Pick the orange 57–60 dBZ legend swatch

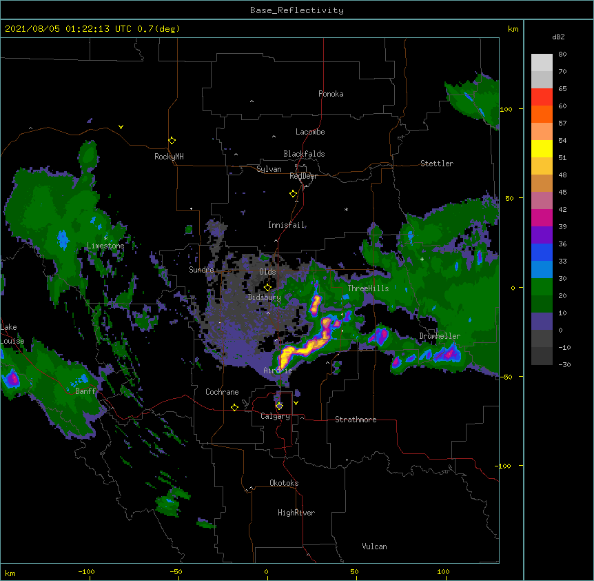click(542, 114)
